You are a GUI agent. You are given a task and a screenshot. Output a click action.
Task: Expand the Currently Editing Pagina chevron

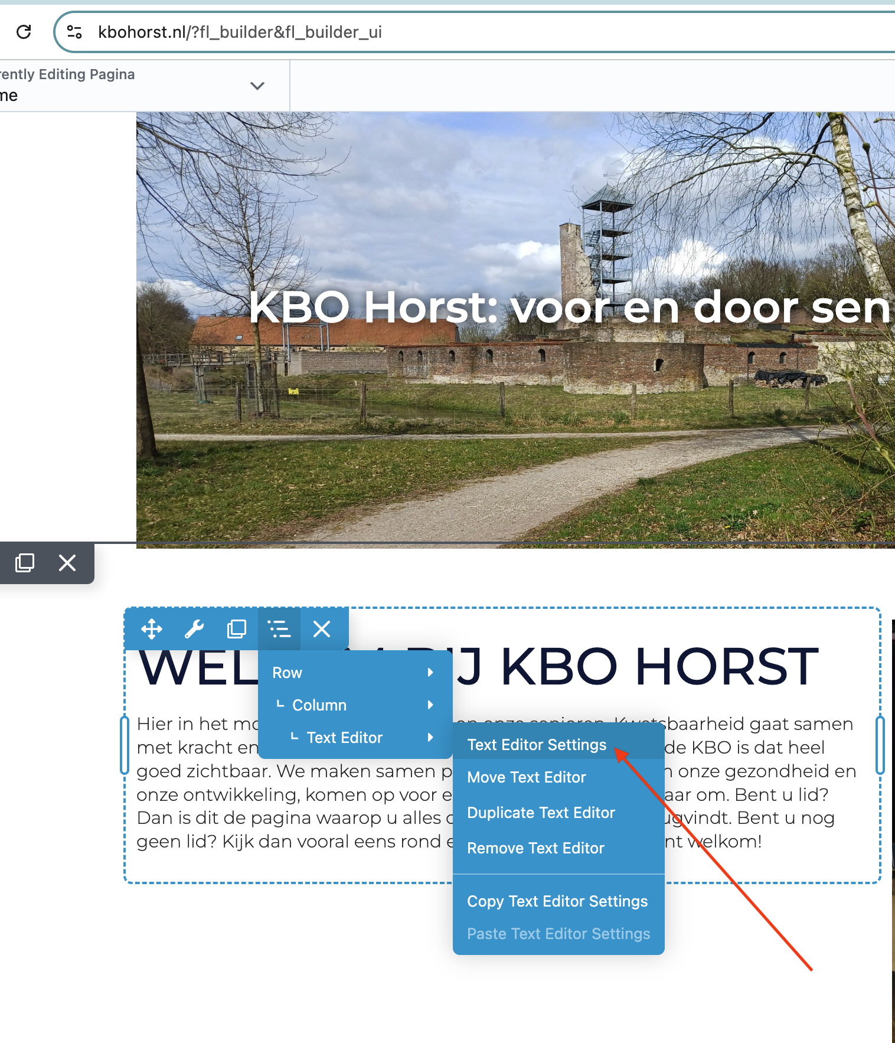[x=257, y=86]
